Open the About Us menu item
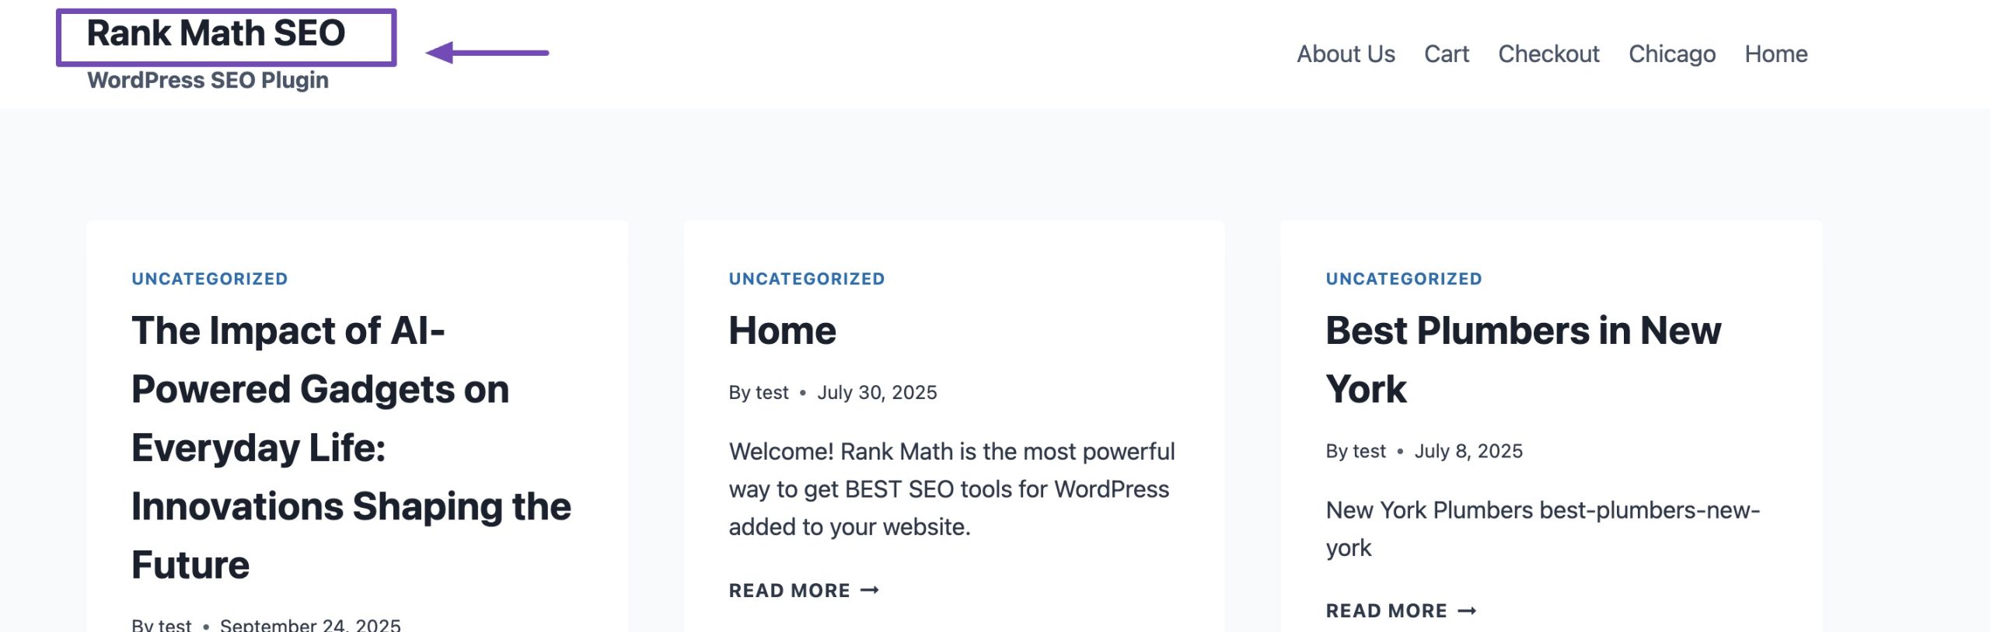Image resolution: width=1990 pixels, height=632 pixels. pos(1346,54)
